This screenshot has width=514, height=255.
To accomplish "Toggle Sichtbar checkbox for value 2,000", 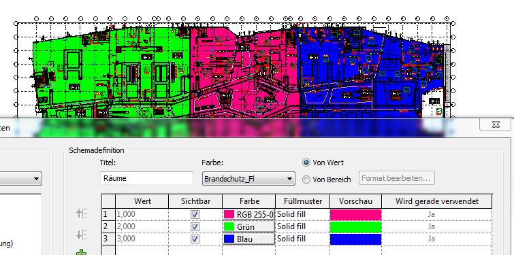I will 195,226.
